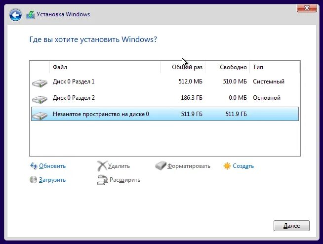Select the row Диск 0 Раздел 2

[x=165, y=98]
